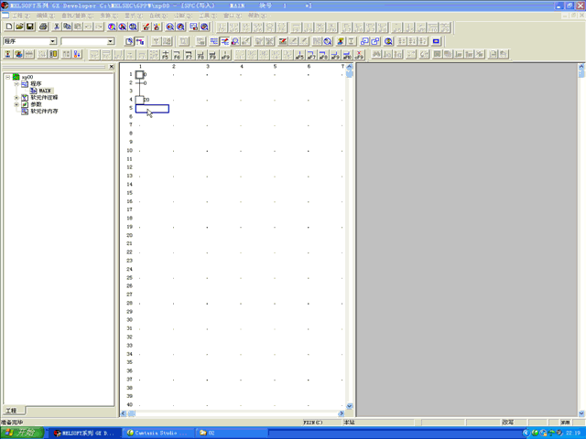Click the Cut scissors icon
The height and width of the screenshot is (439, 586).
57,27
